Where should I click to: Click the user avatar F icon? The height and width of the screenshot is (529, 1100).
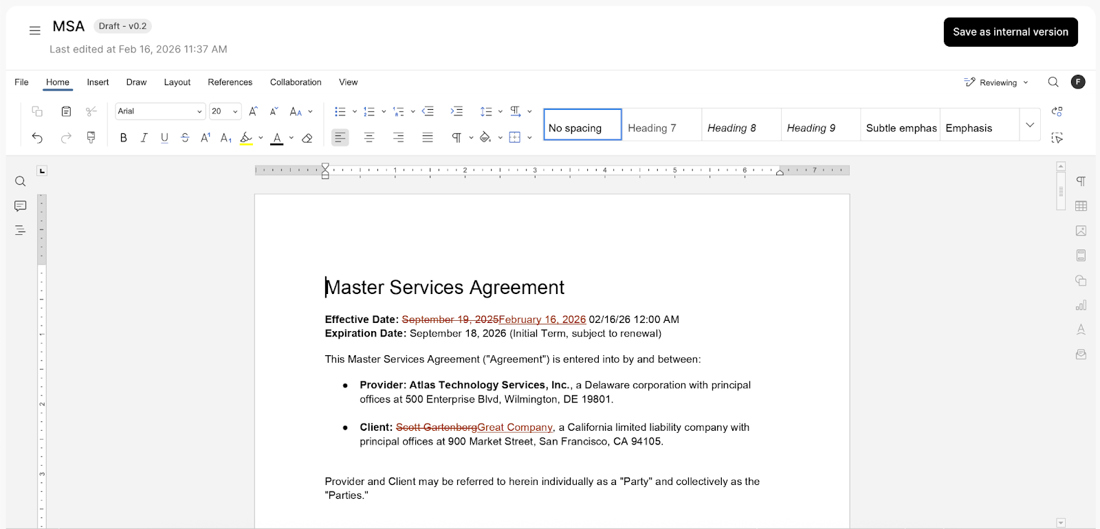click(1078, 82)
